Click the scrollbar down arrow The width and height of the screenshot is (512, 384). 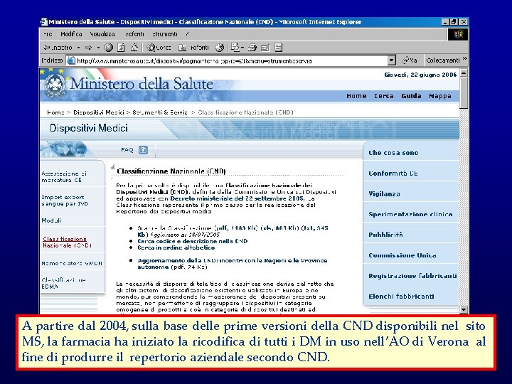pyautogui.click(x=464, y=309)
